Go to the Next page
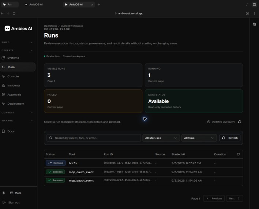 click(234, 198)
